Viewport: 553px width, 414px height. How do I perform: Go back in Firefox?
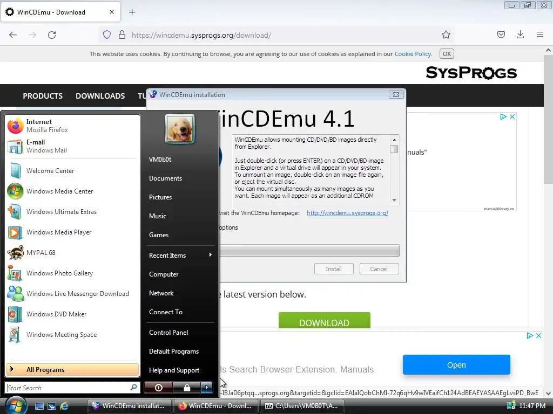pyautogui.click(x=13, y=35)
